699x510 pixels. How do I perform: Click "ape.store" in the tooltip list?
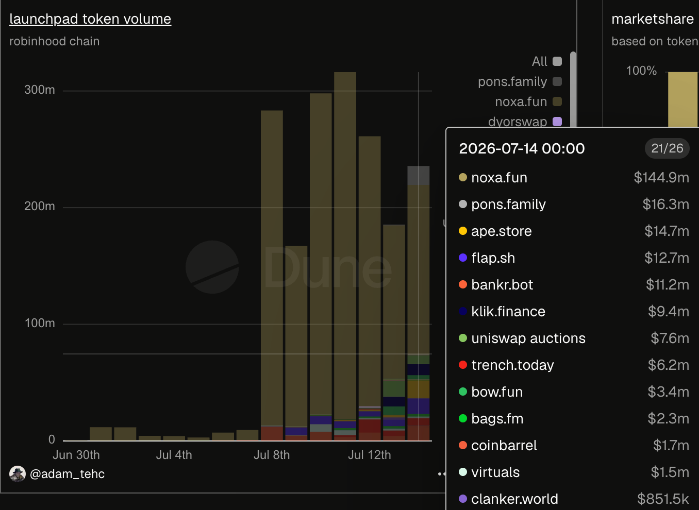[502, 231]
